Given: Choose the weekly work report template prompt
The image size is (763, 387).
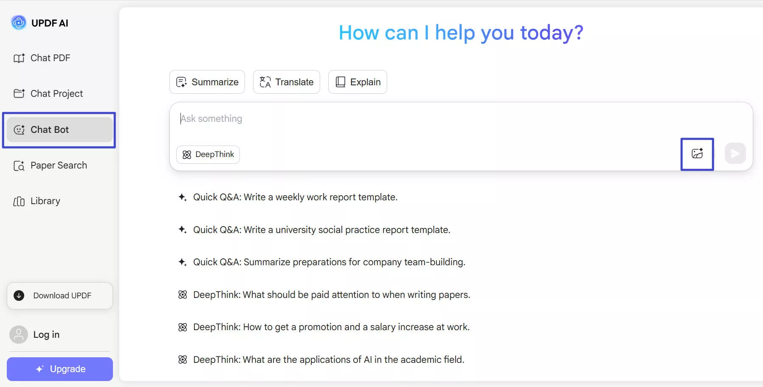Looking at the screenshot, I should pos(295,197).
